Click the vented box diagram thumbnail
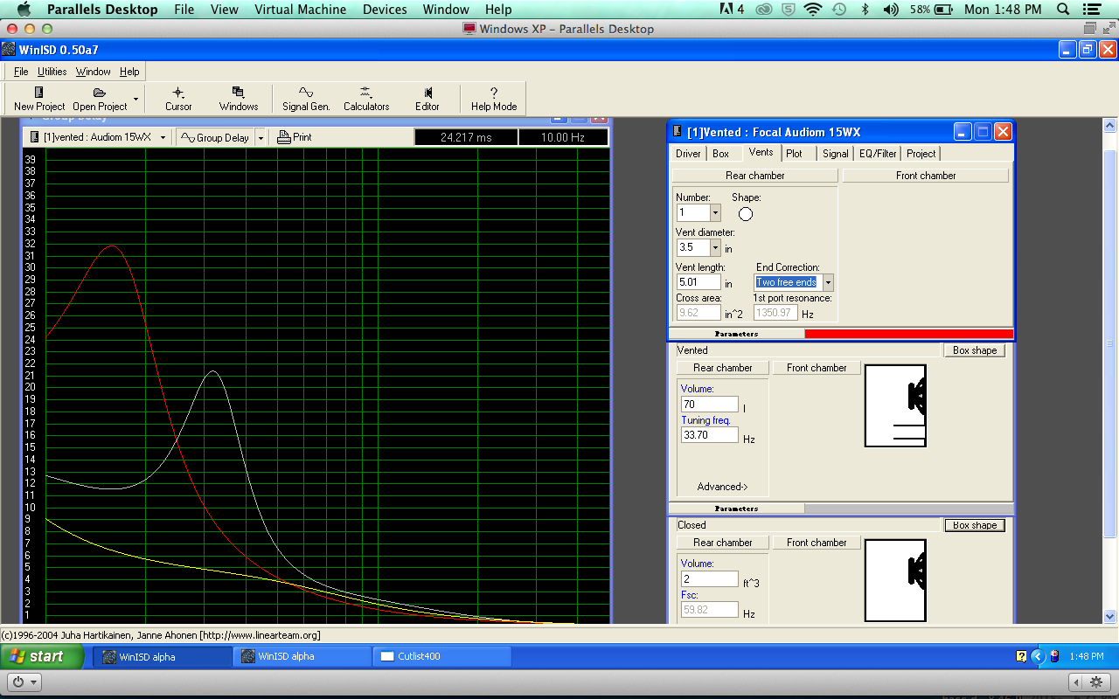Viewport: 1119px width, 699px height. coord(895,405)
